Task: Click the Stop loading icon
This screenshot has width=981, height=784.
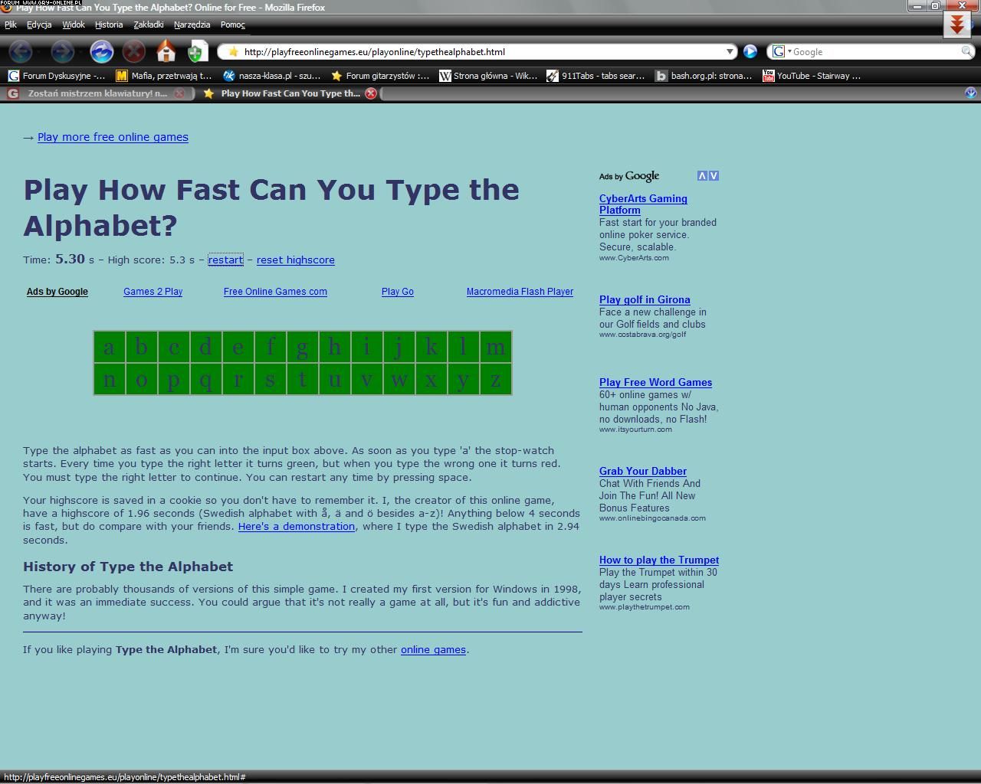Action: [x=134, y=51]
